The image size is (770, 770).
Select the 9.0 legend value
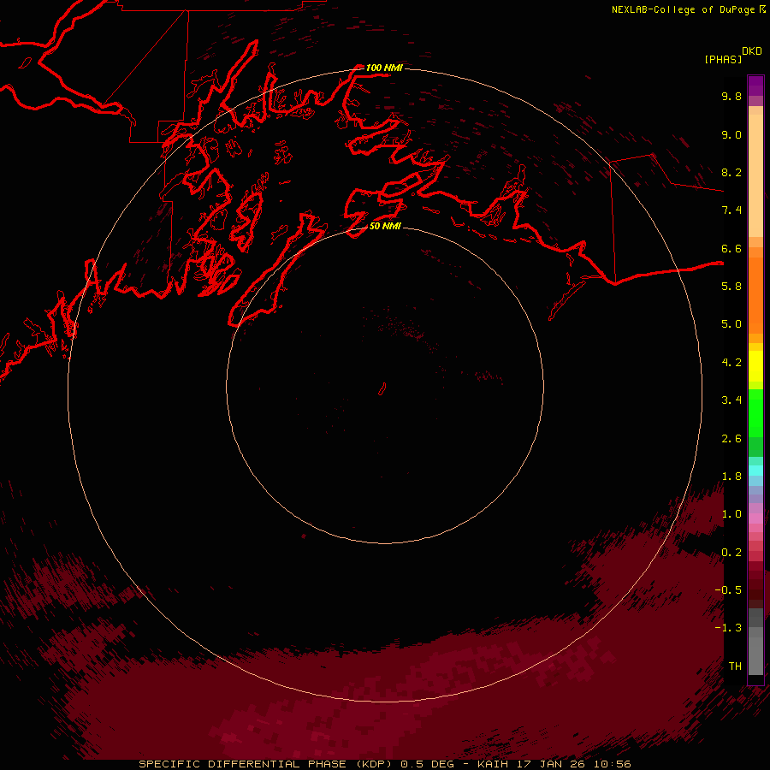click(x=731, y=134)
